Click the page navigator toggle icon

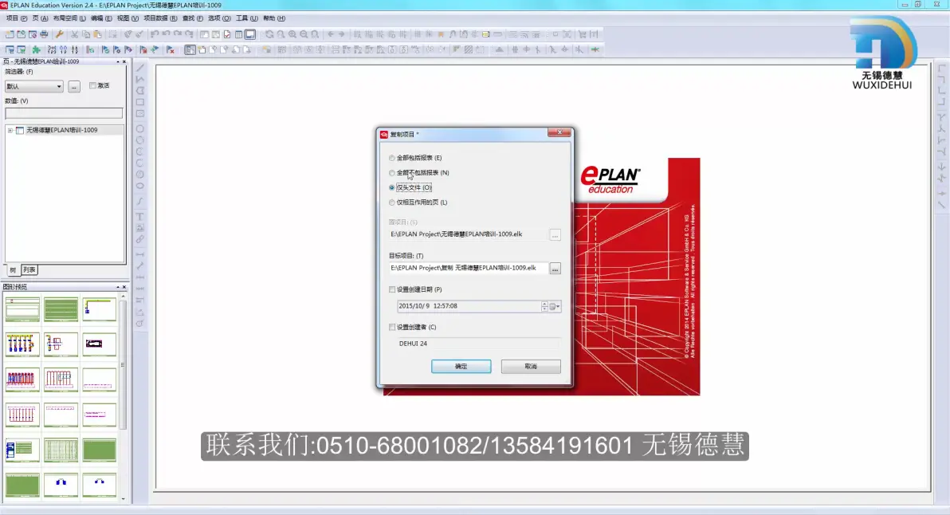[x=190, y=49]
